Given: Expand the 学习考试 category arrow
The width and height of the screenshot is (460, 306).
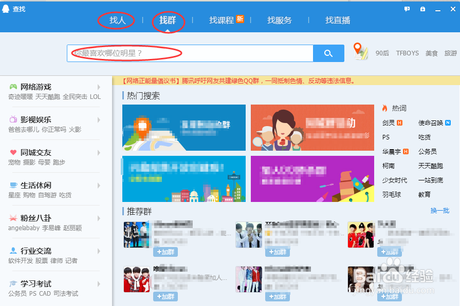Looking at the screenshot, I should click(x=99, y=283).
